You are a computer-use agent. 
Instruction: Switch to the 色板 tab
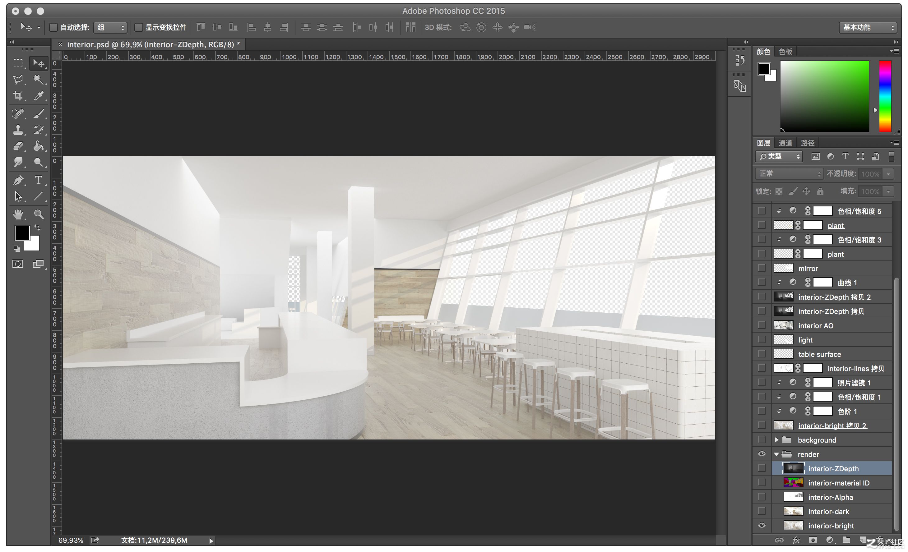click(x=785, y=52)
